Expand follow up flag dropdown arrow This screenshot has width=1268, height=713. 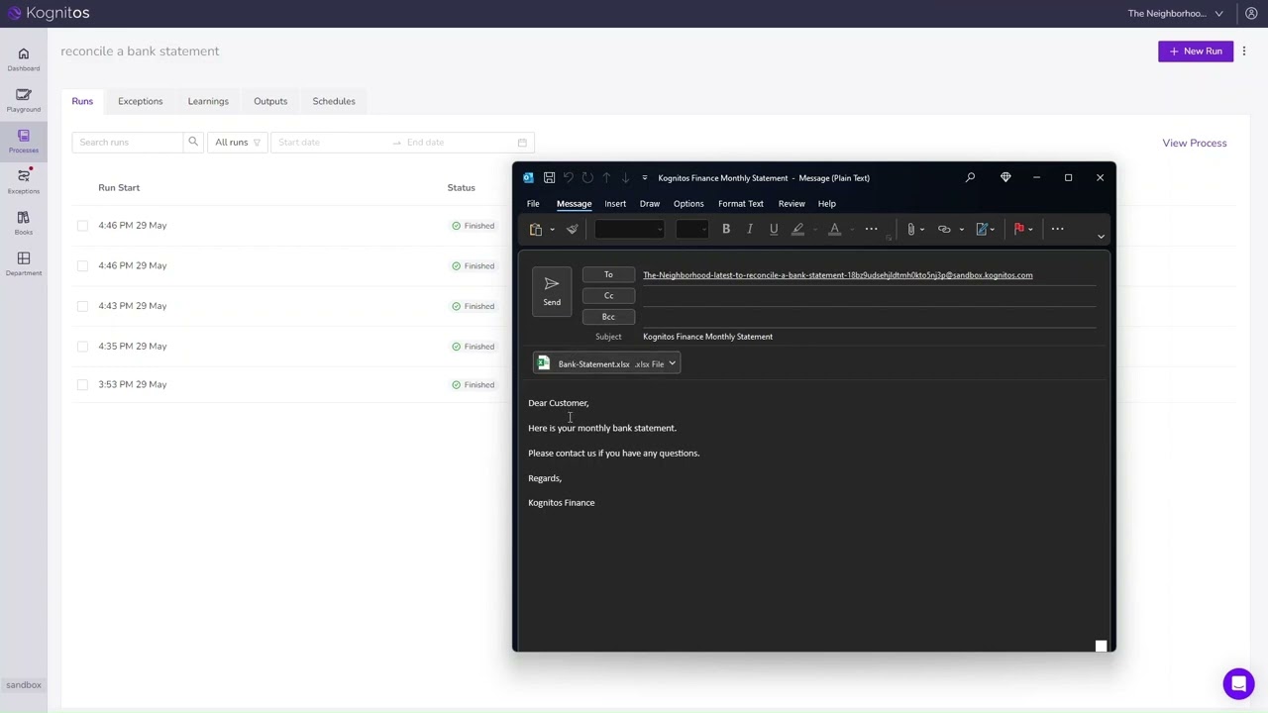(x=1030, y=231)
